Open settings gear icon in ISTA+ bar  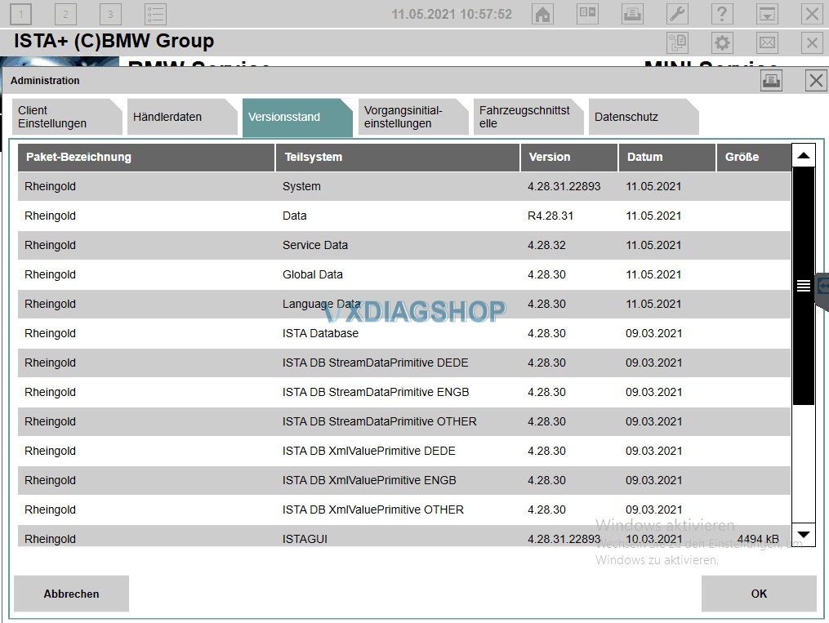pos(722,42)
